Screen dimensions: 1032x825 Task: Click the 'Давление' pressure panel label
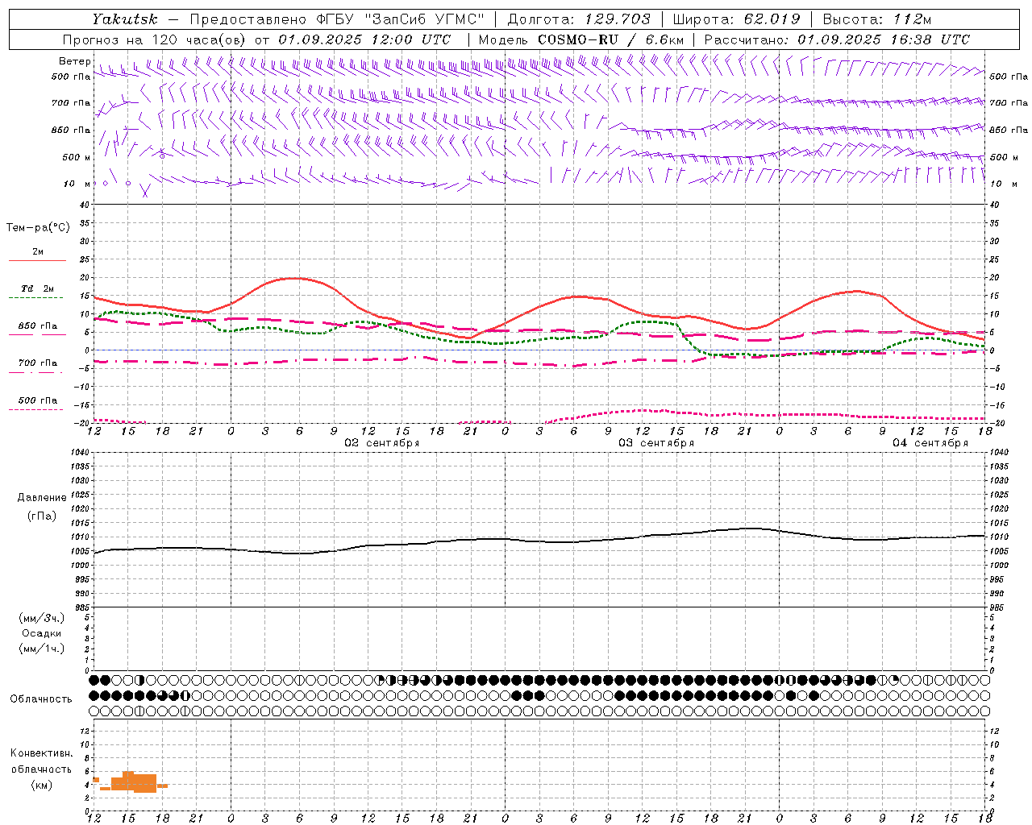pos(42,497)
